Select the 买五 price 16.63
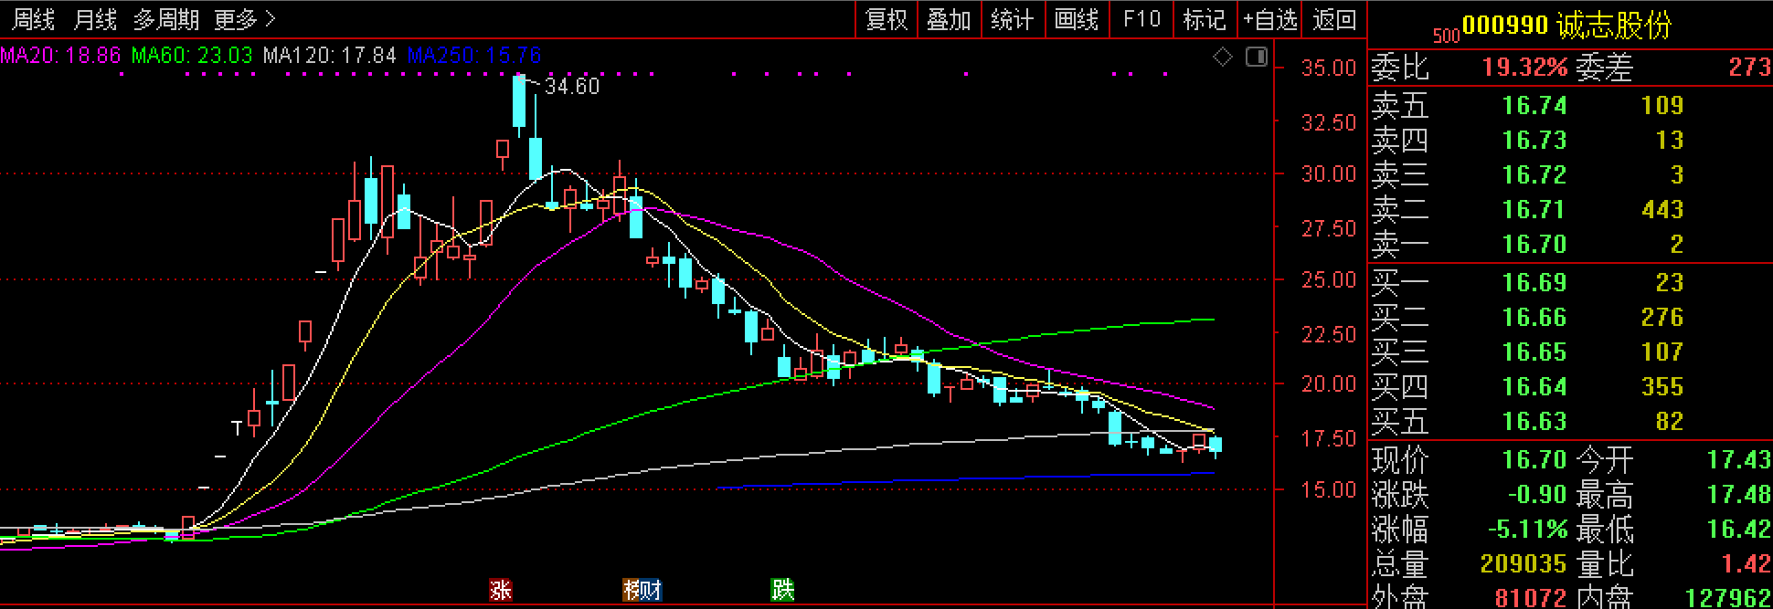 point(1534,422)
